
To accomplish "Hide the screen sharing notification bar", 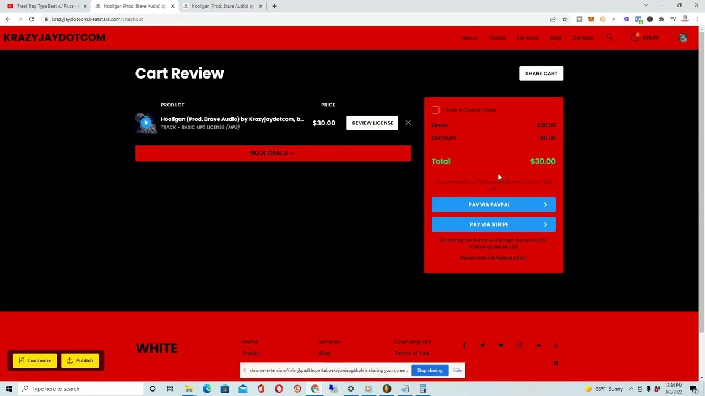I will 457,370.
